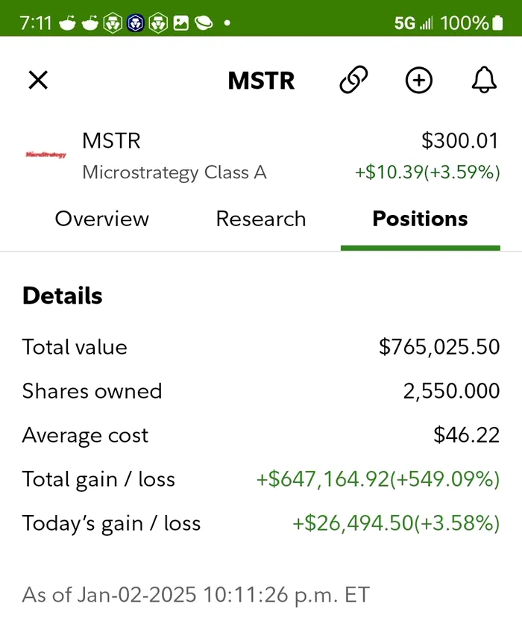Tap the +$26,494.50(+3.58%) today's gain
522x618 pixels.
click(x=396, y=524)
